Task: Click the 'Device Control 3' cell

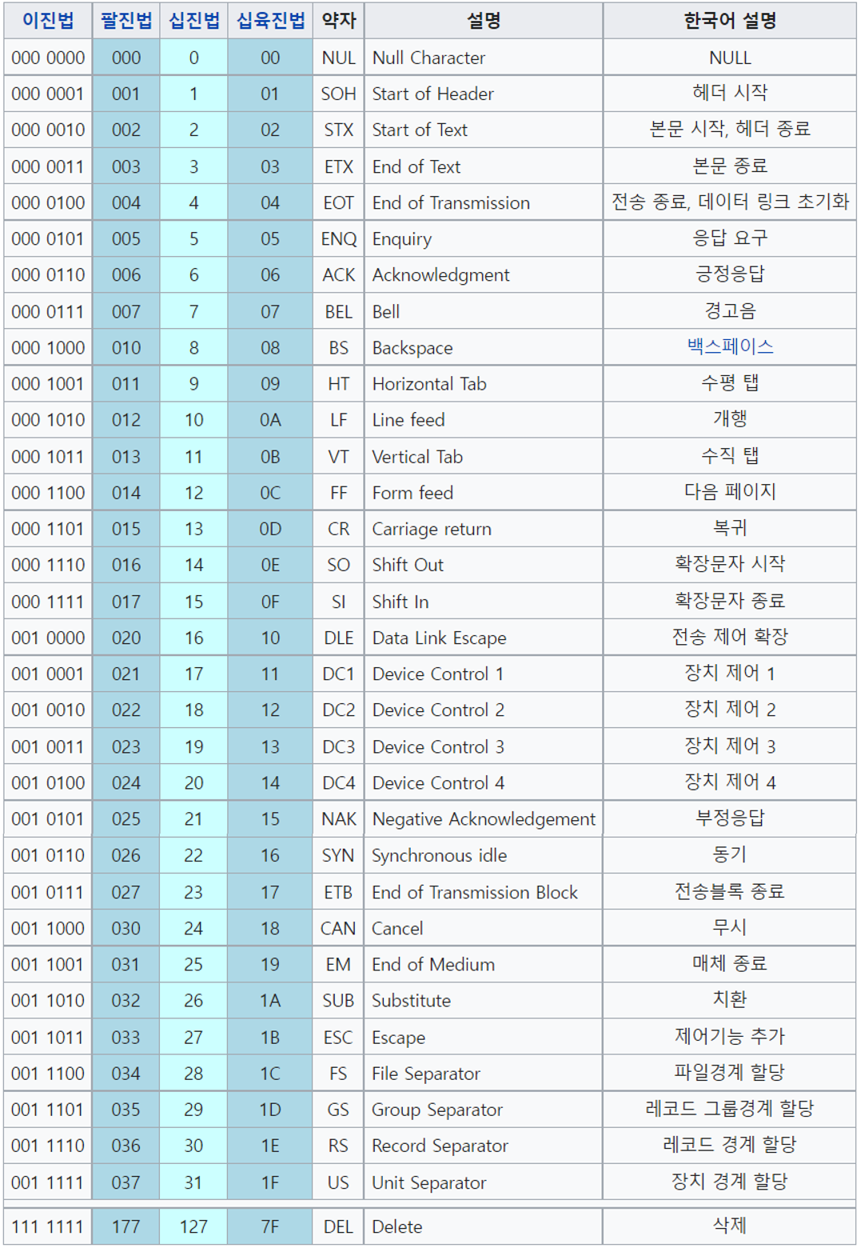Action: click(484, 746)
